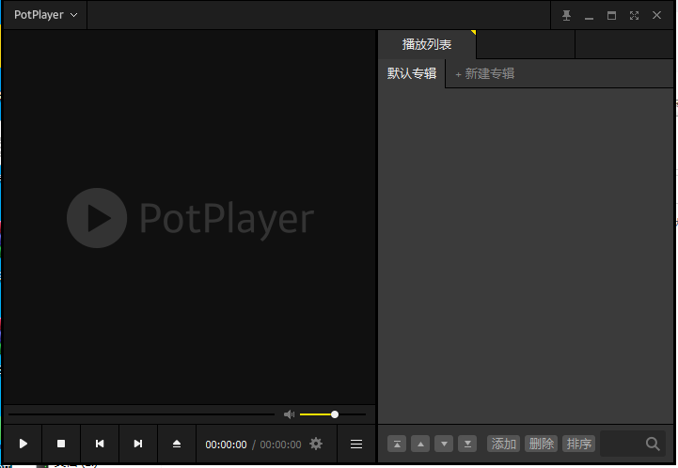Click the total duration time display

click(280, 445)
